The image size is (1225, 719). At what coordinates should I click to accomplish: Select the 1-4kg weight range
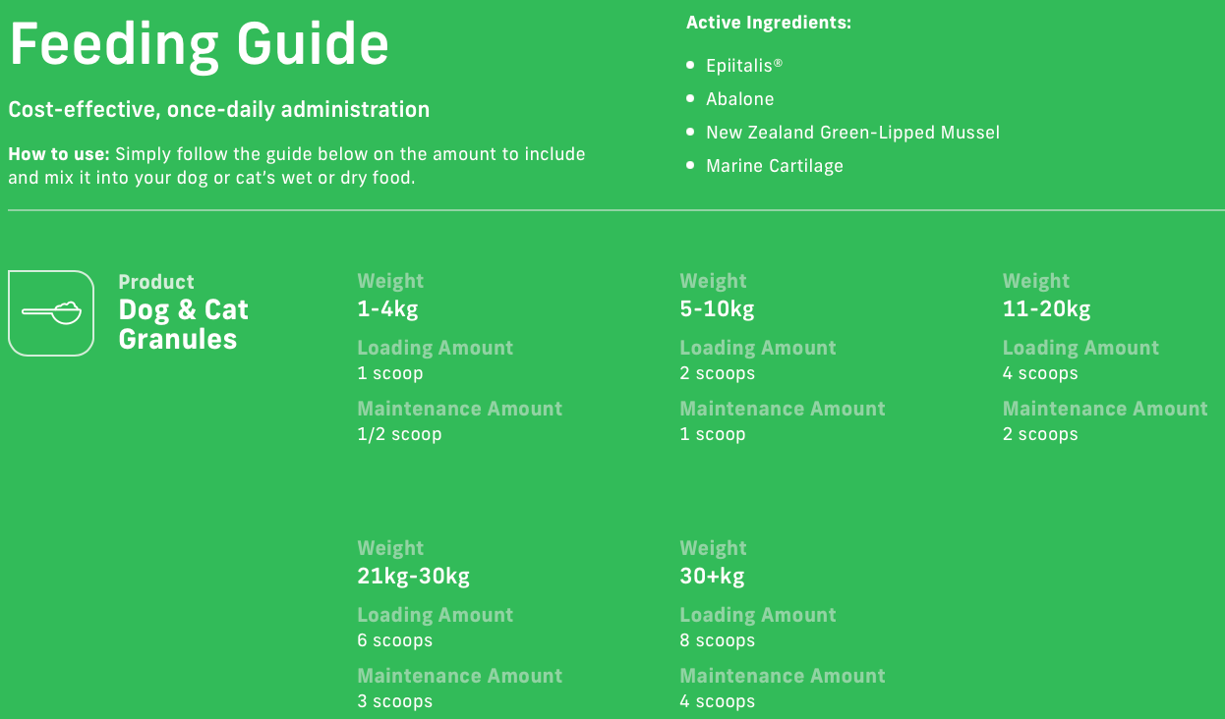tap(387, 309)
